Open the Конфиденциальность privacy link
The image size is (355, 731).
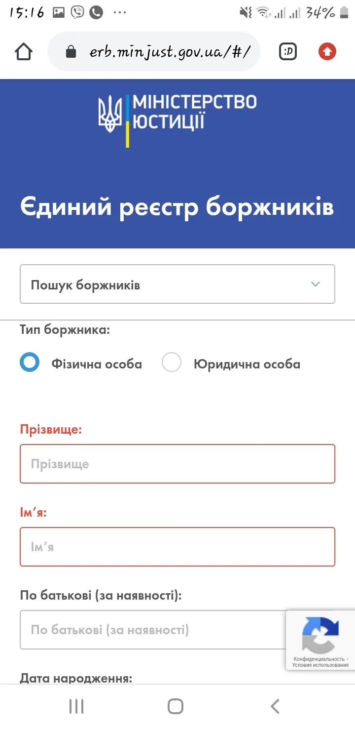[319, 659]
